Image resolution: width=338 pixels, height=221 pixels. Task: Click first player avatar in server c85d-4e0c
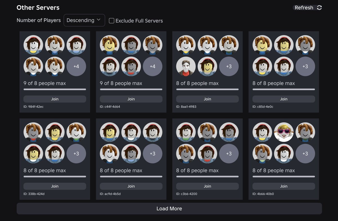pos(262,45)
